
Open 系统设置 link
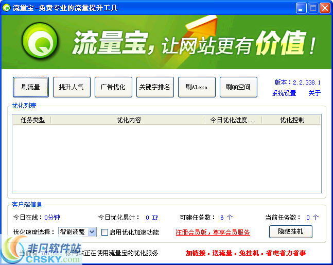coord(284,93)
